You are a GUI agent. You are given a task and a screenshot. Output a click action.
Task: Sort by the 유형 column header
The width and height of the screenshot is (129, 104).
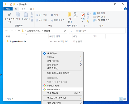point(75,36)
